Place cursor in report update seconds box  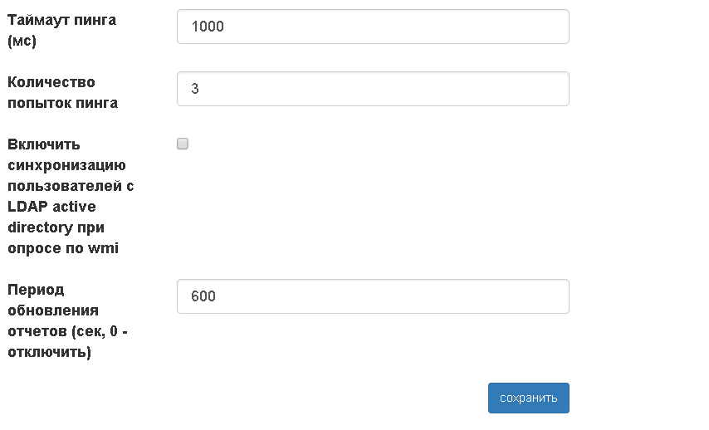point(373,296)
